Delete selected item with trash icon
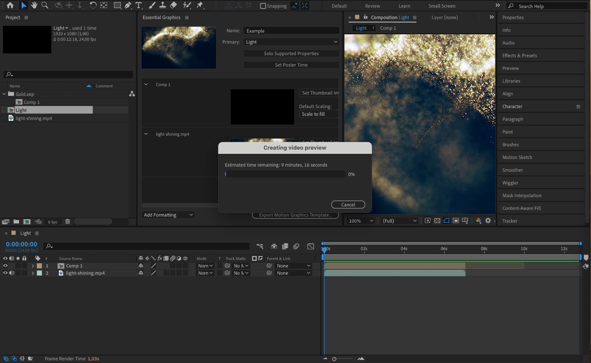 pyautogui.click(x=67, y=222)
